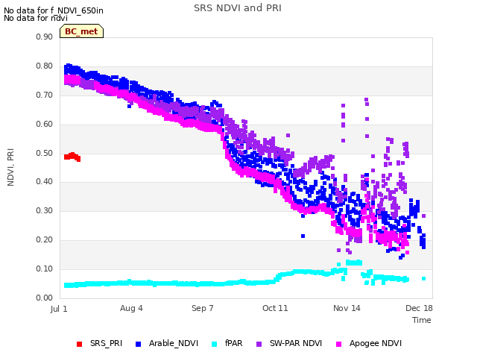Click the 0.10 y-axis tick label

point(45,268)
